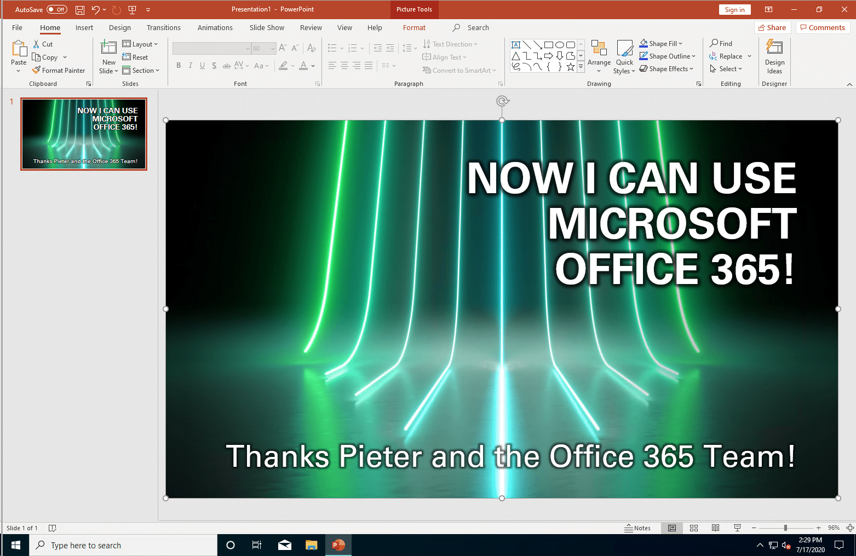
Task: Click Fit slide to window icon
Action: pyautogui.click(x=850, y=528)
